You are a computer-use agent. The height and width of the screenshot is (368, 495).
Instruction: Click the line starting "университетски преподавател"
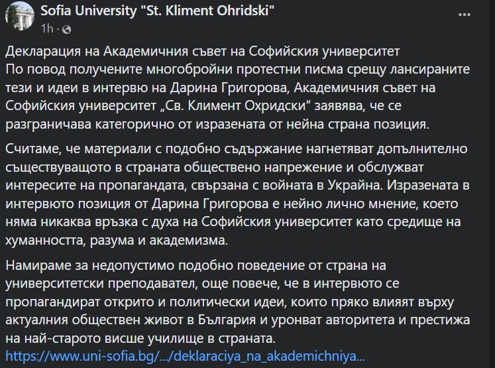(x=202, y=283)
